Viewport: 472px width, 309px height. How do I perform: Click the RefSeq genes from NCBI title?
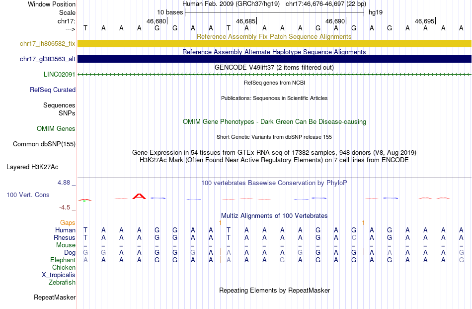point(275,83)
